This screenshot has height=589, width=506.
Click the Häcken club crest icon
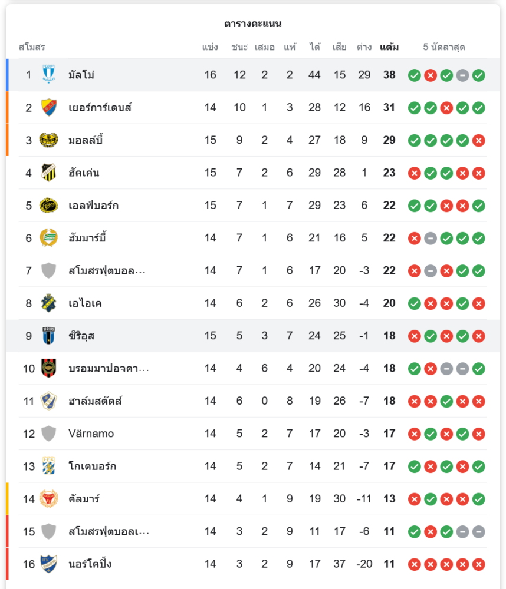pos(48,173)
